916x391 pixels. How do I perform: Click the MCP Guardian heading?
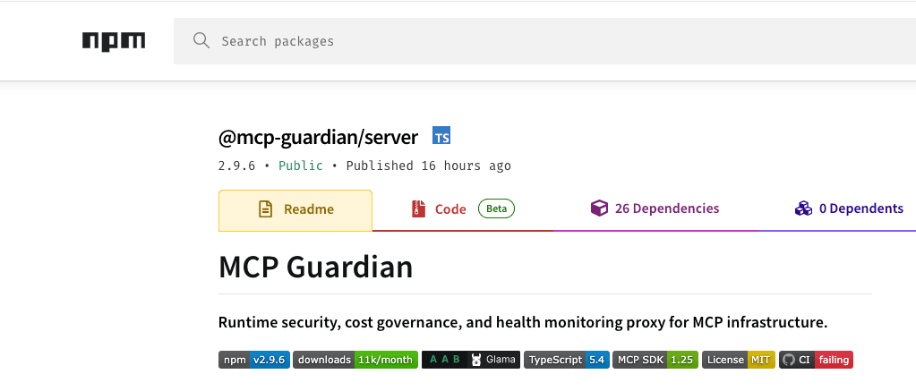315,268
